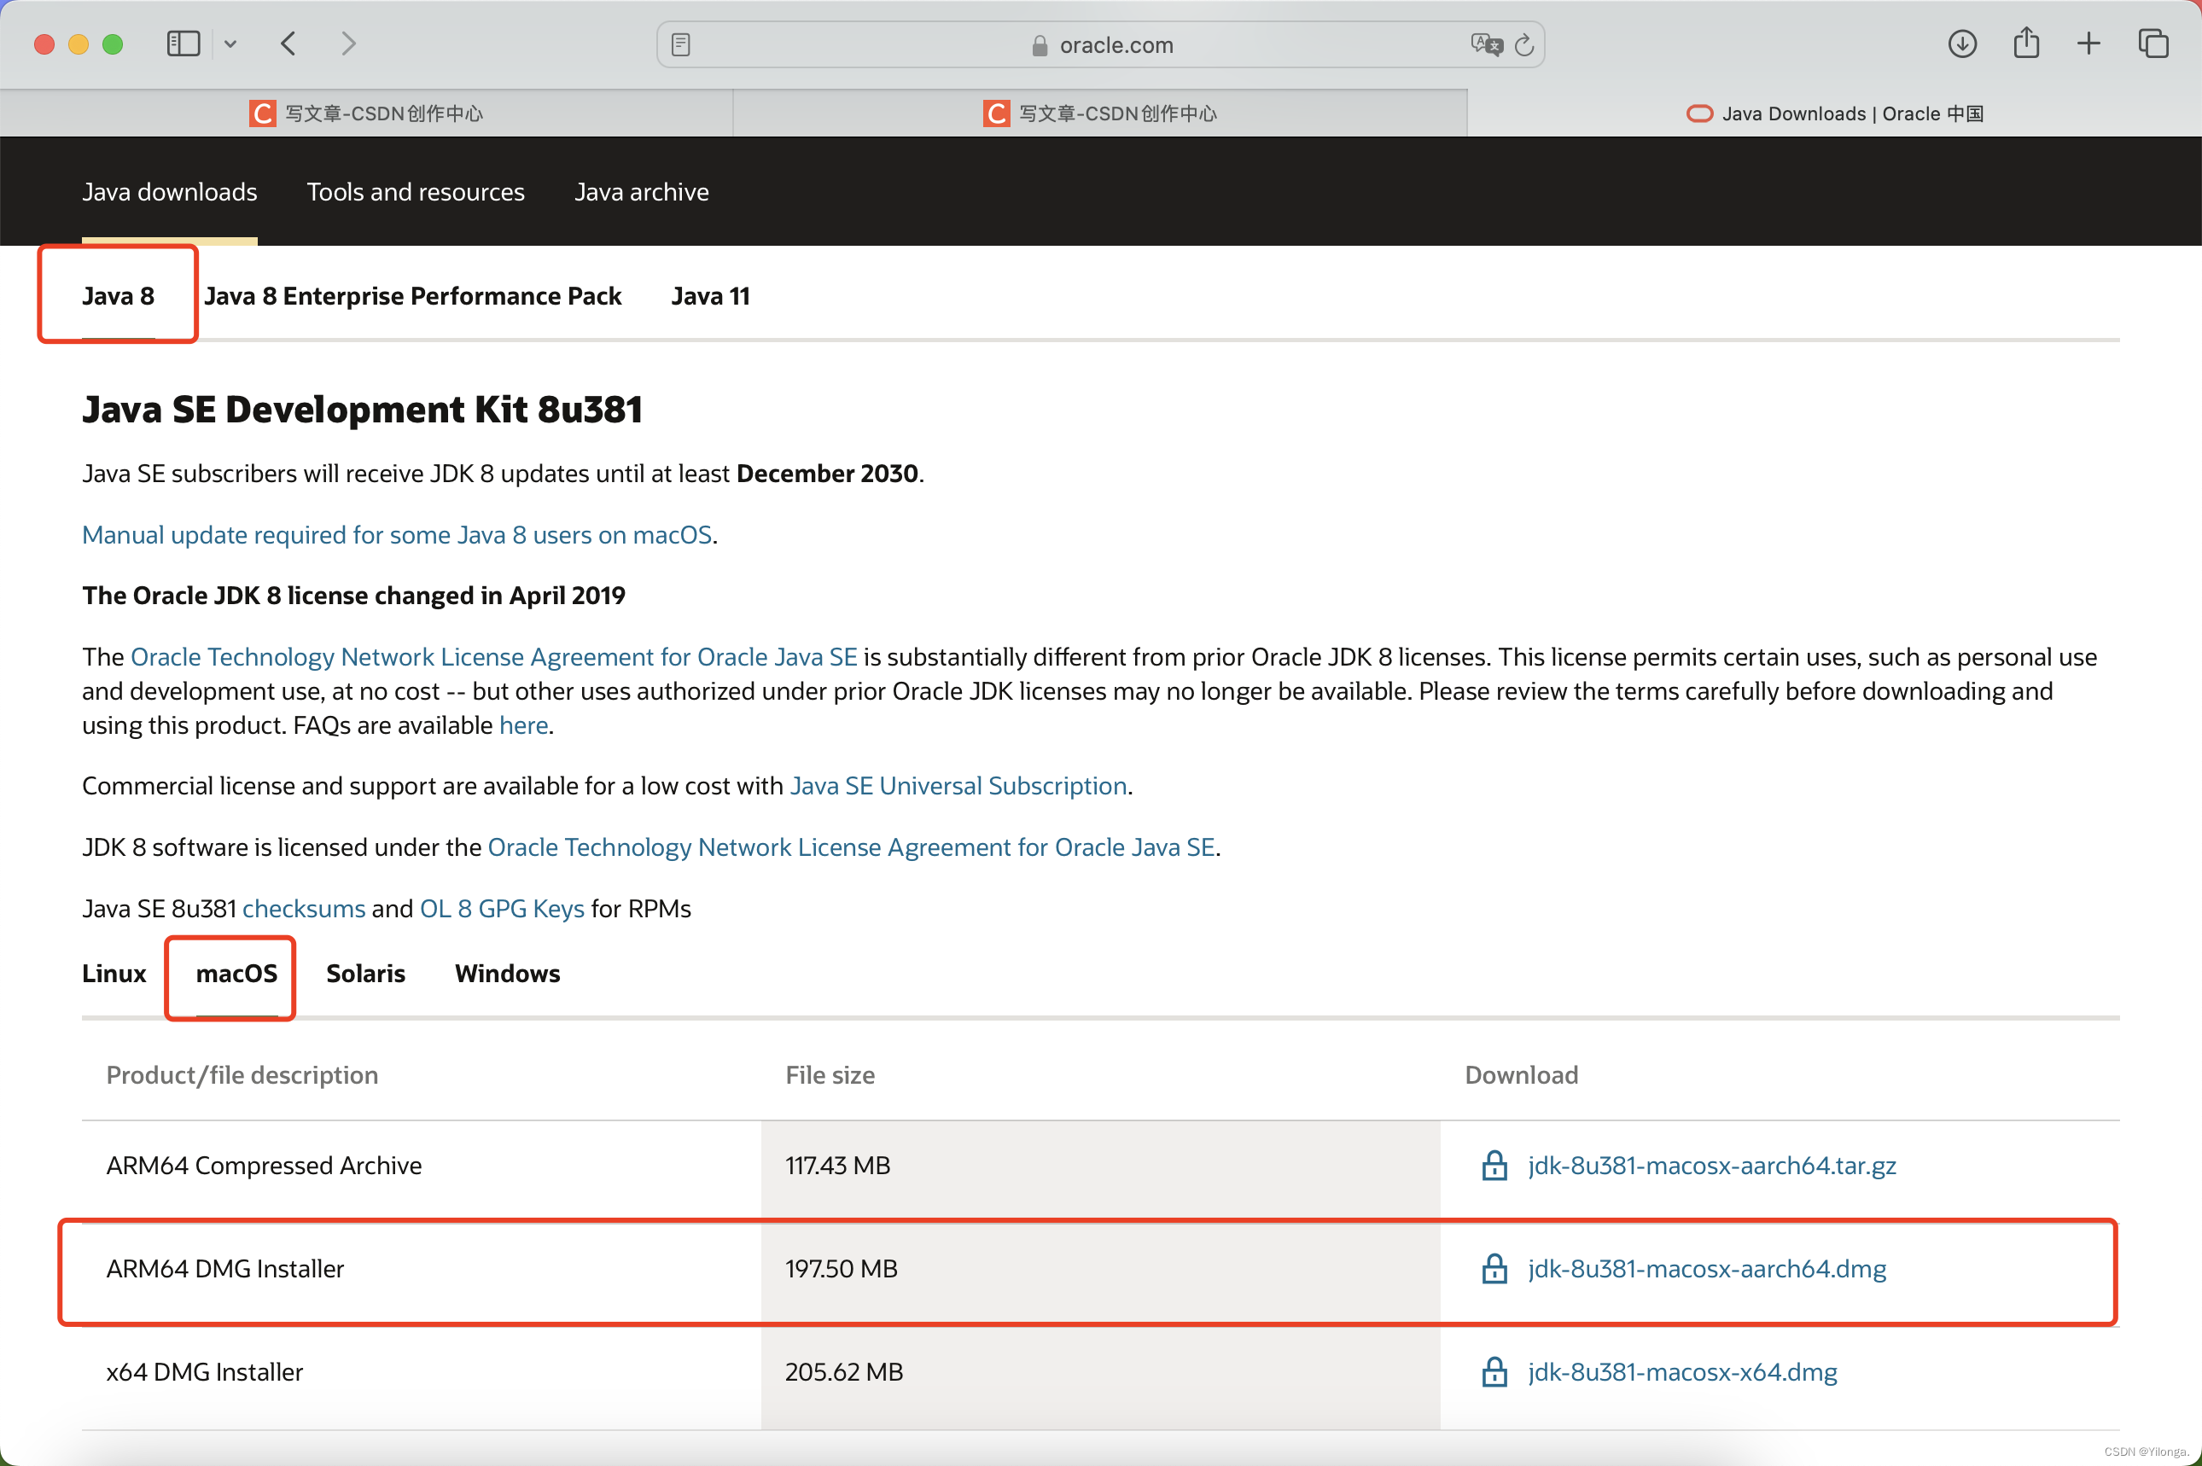Open the Share icon menu
The image size is (2202, 1466).
coord(2025,44)
